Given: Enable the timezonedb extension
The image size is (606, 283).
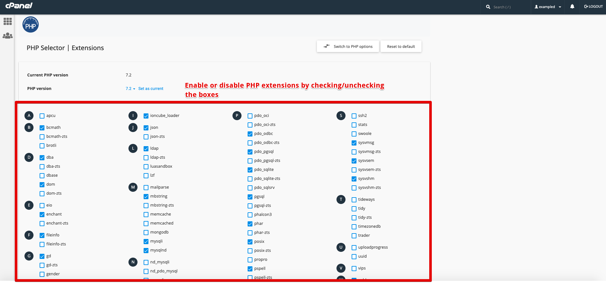Looking at the screenshot, I should click(354, 227).
